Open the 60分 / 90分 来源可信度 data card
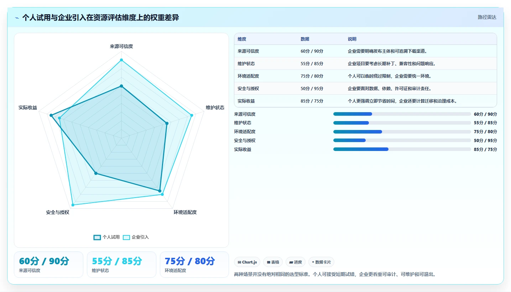 48,265
